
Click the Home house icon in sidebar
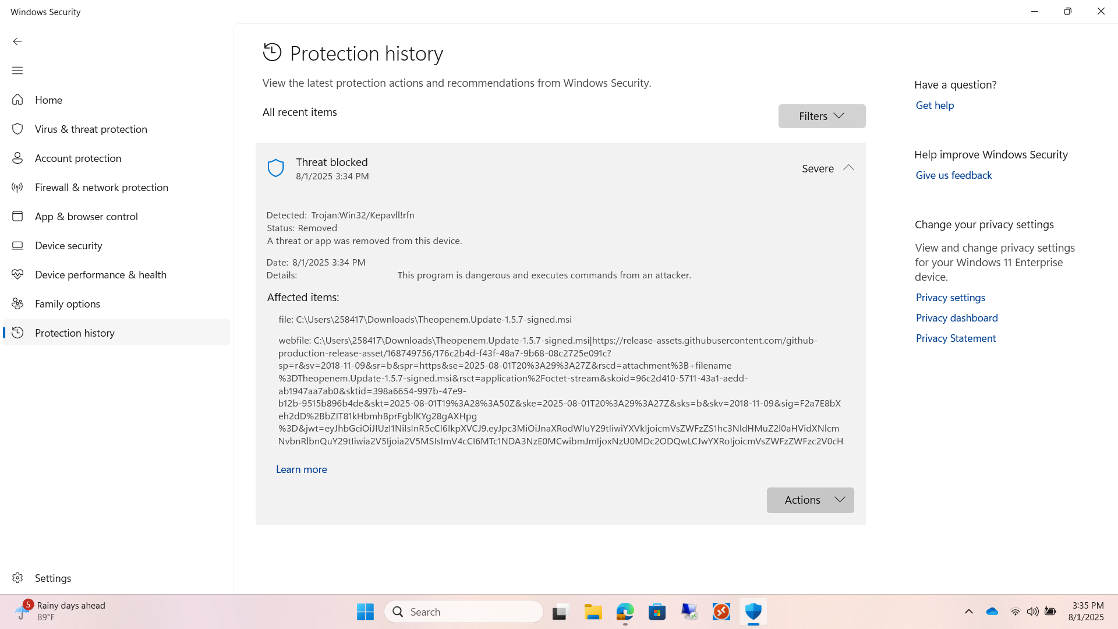(17, 100)
